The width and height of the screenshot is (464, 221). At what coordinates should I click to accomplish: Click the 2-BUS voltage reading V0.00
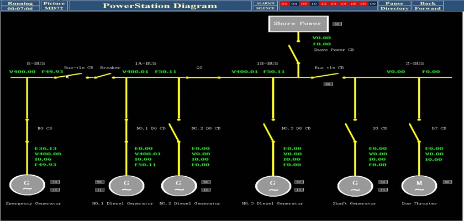pos(396,72)
